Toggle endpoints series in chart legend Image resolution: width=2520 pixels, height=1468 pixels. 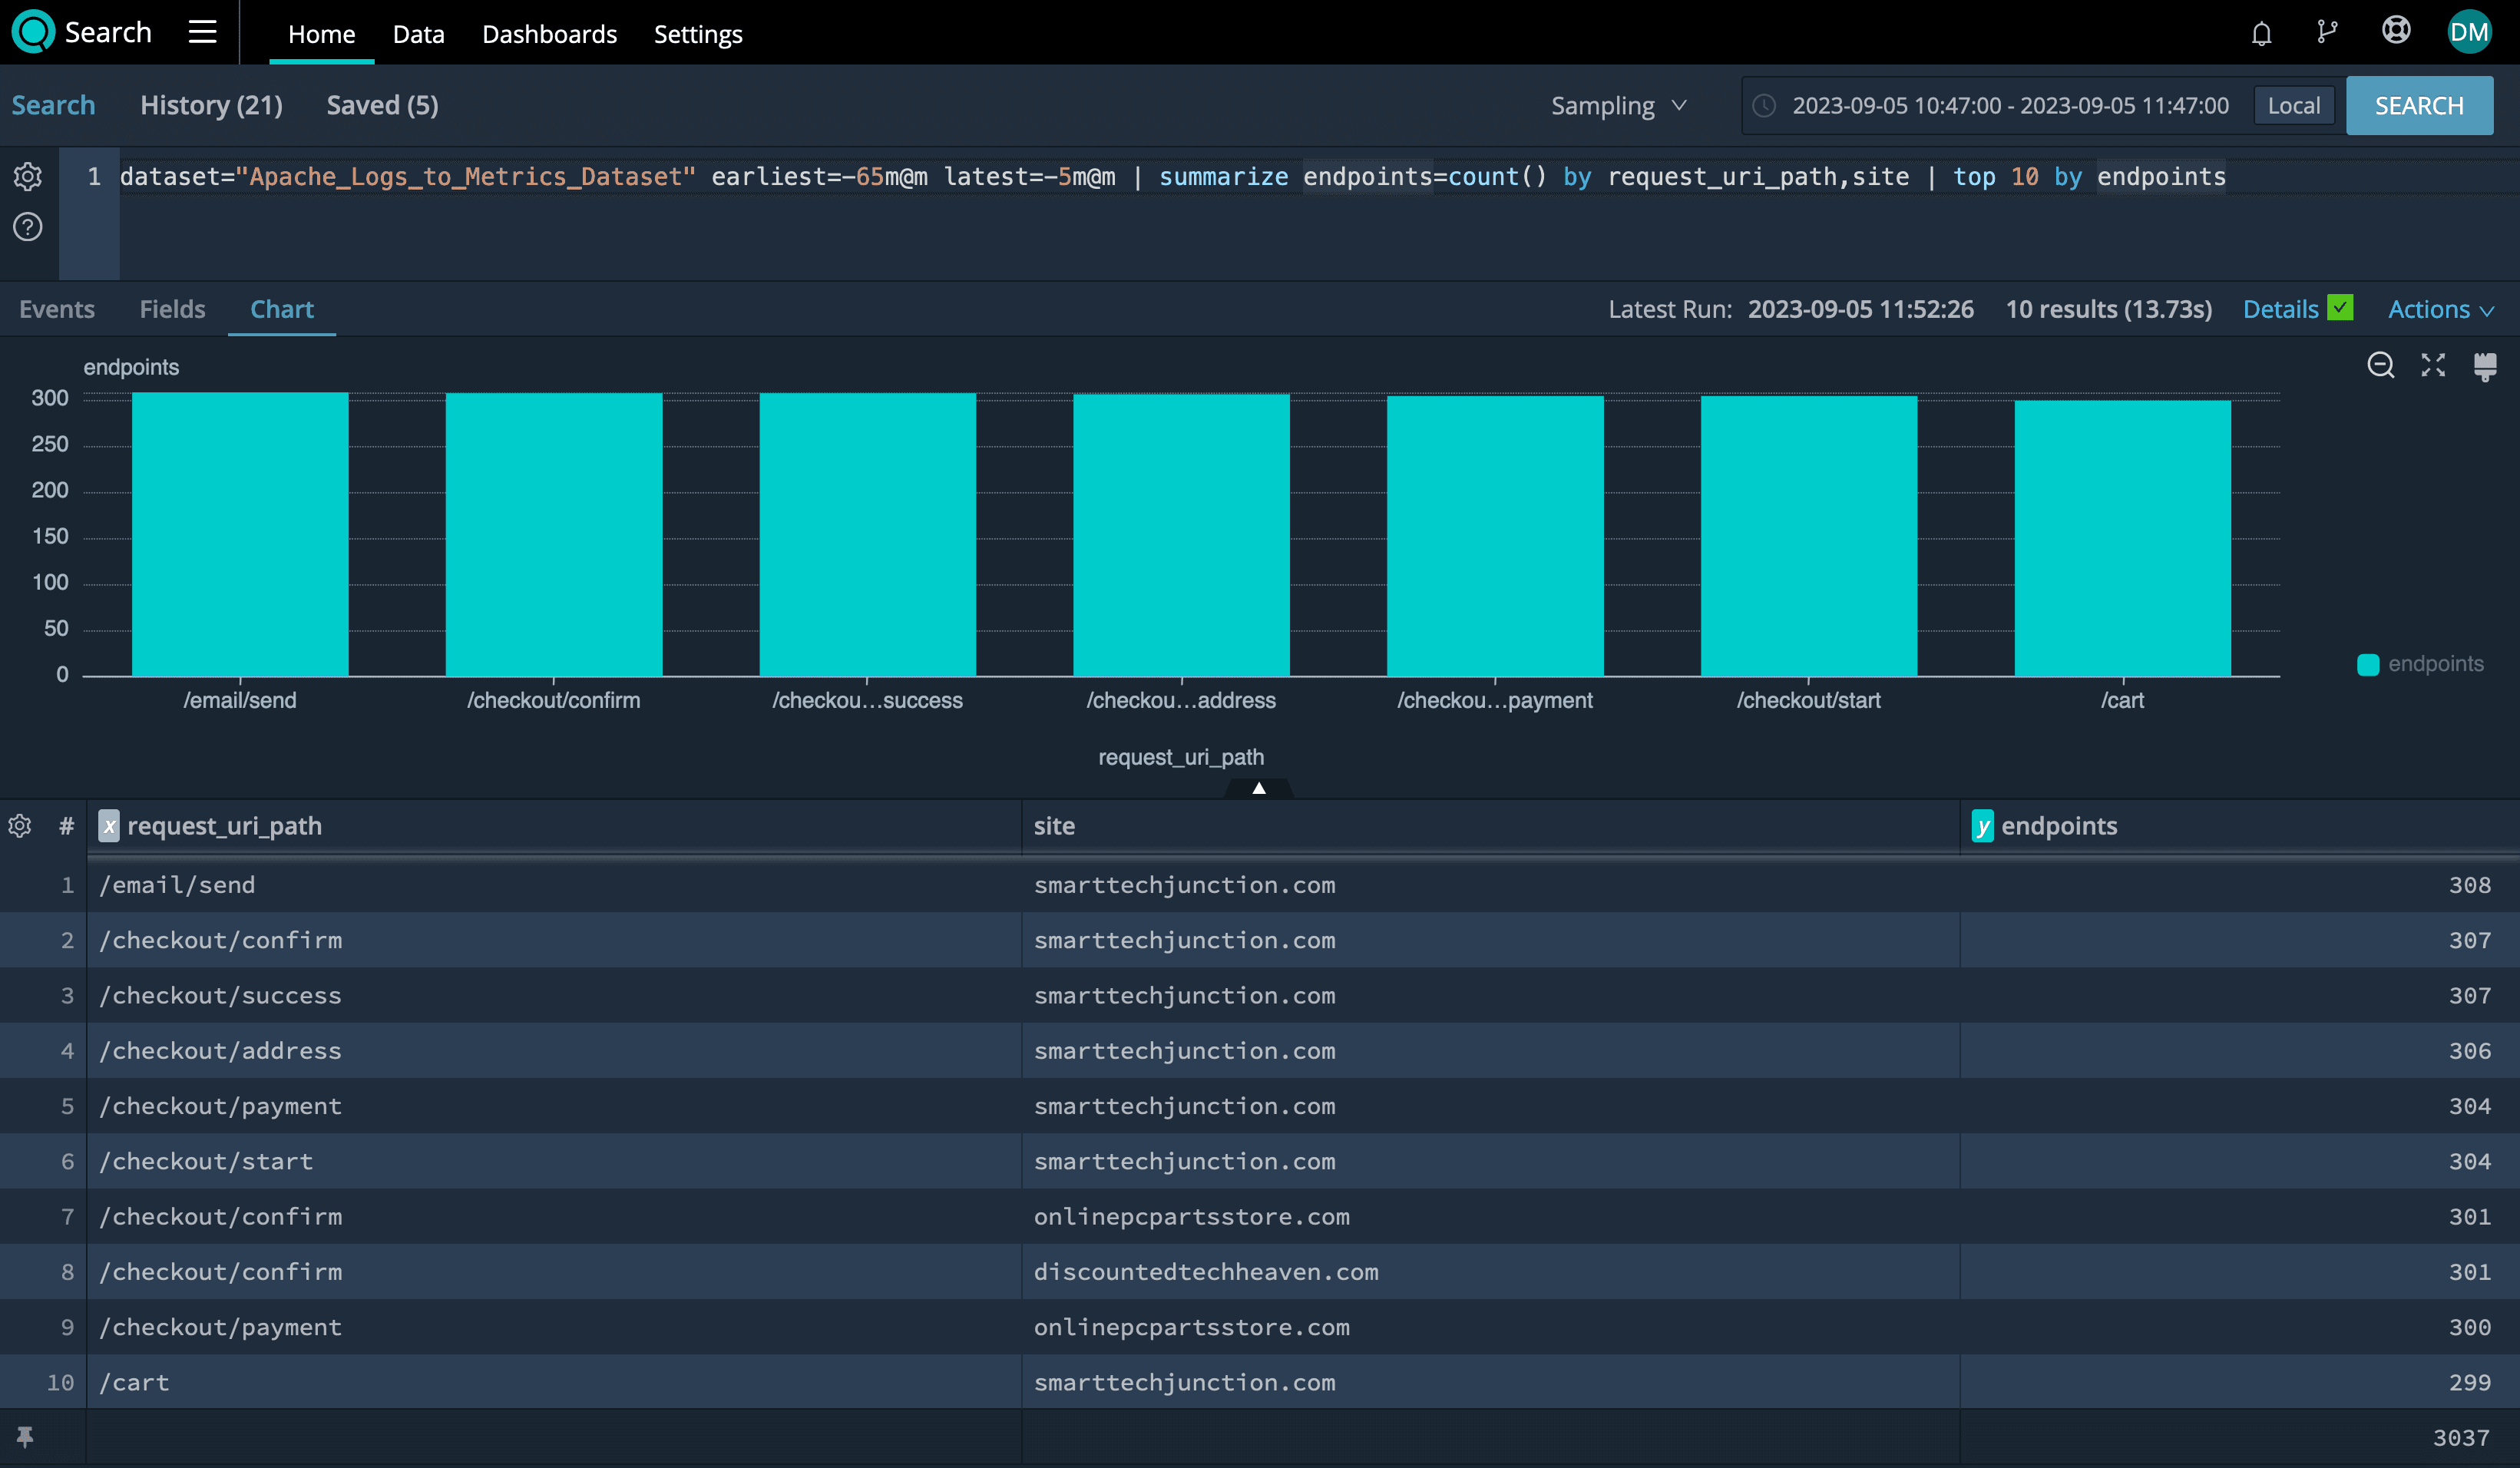click(2420, 664)
